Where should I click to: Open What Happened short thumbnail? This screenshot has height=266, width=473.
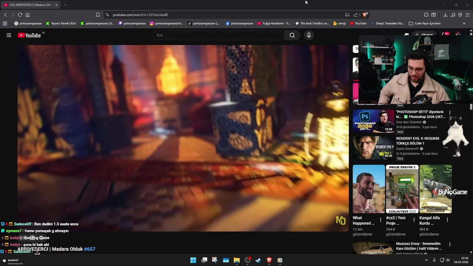coord(369,189)
